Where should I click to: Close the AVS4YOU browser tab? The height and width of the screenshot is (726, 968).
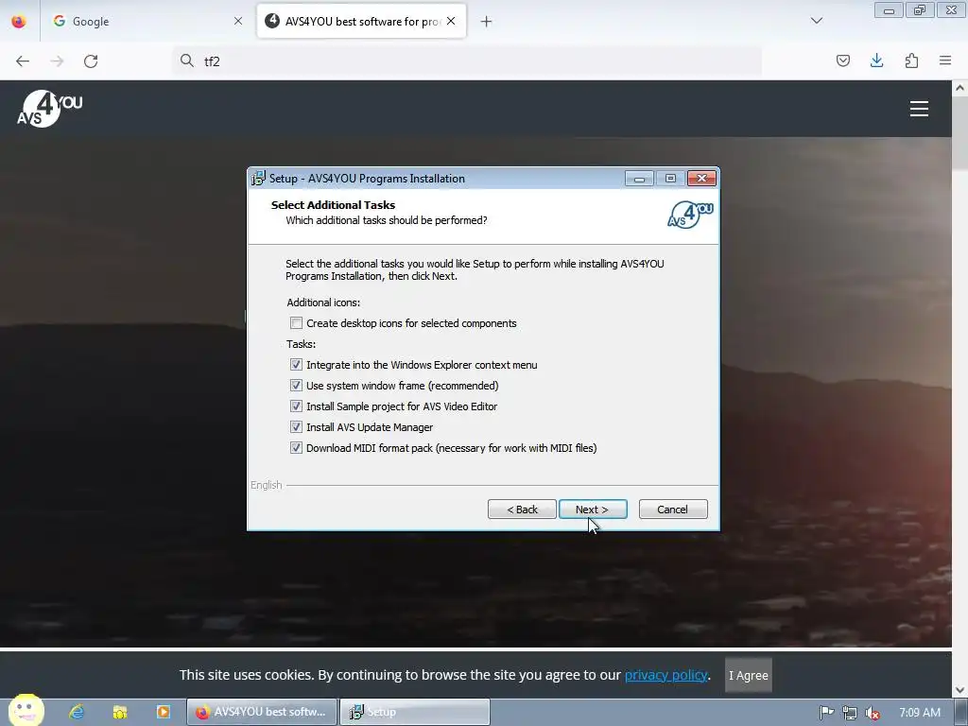point(451,21)
